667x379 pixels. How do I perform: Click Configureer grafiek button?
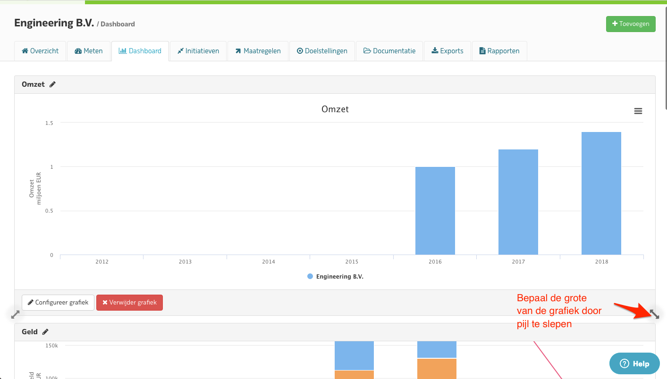(58, 303)
